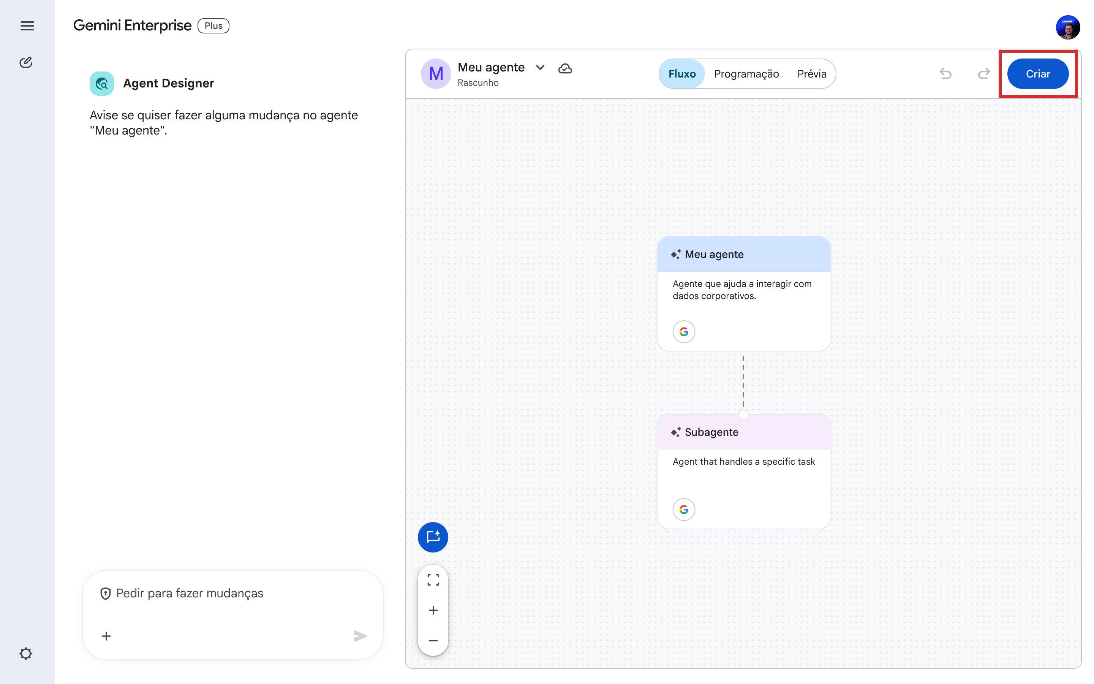This screenshot has height=684, width=1094.
Task: Open the hamburger main menu
Action: (x=27, y=26)
